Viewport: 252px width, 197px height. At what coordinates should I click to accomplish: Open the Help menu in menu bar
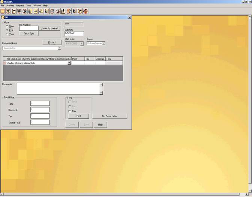[x=45, y=6]
